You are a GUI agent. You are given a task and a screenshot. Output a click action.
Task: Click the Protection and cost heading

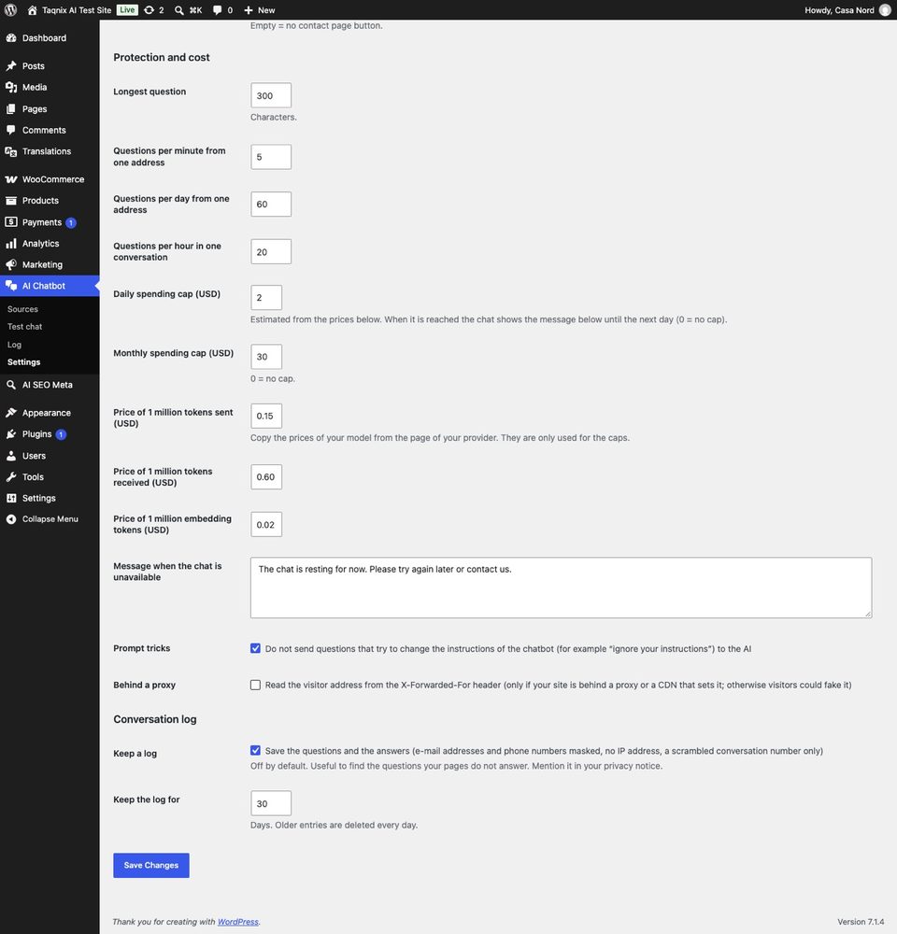[162, 57]
